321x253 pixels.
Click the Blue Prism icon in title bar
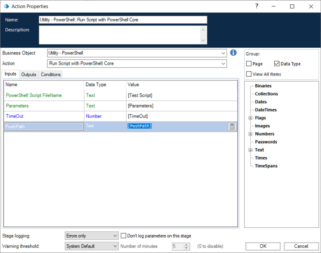click(x=6, y=6)
